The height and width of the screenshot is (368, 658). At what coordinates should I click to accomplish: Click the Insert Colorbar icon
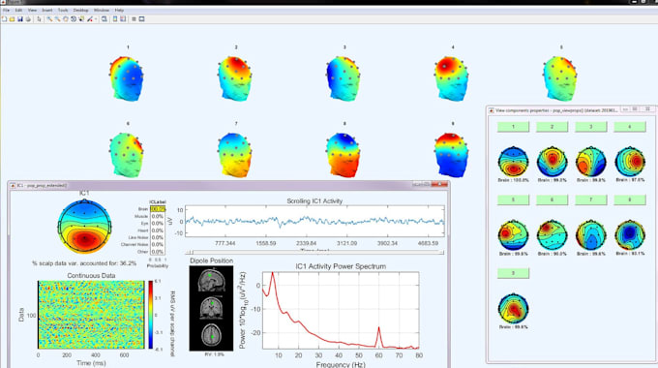(115, 19)
